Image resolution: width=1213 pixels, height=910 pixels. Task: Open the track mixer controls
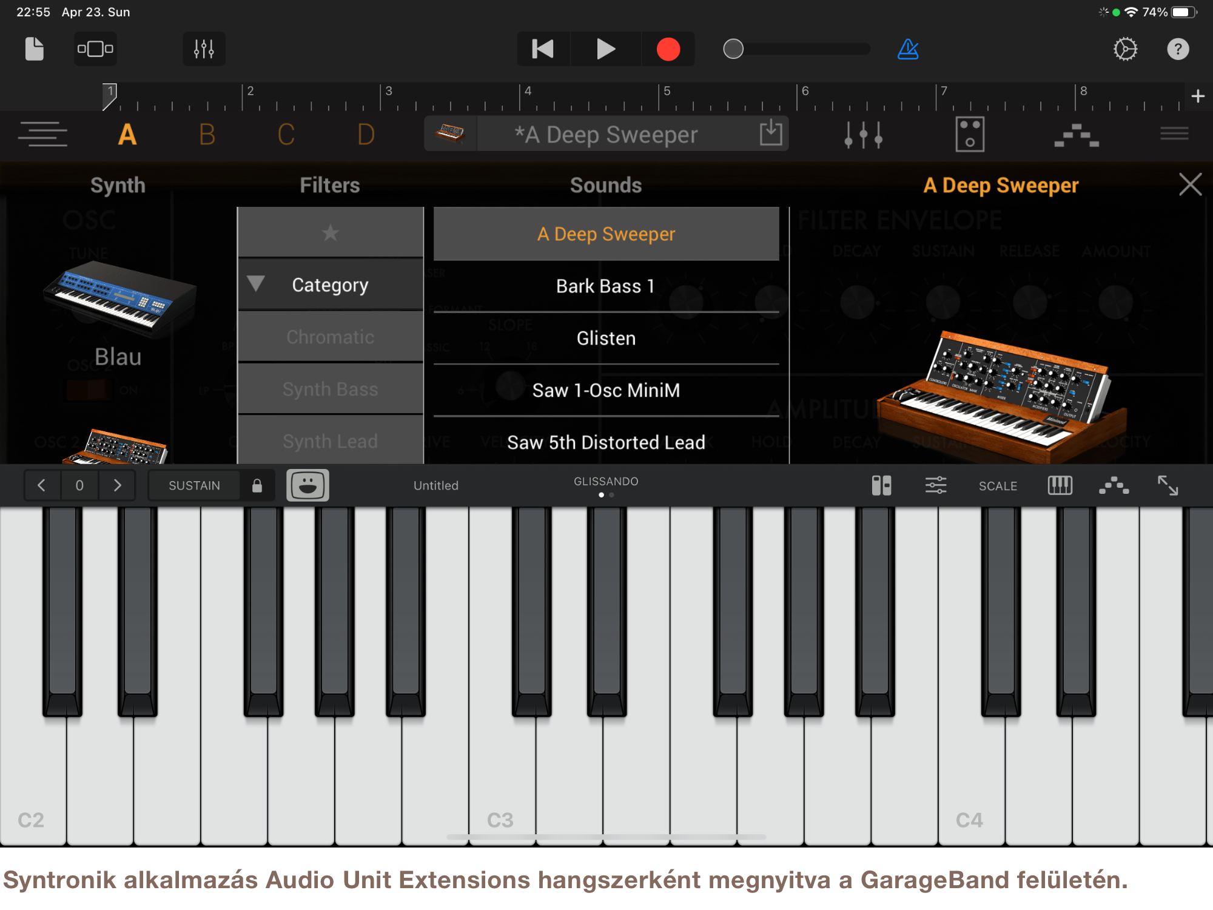pos(204,49)
